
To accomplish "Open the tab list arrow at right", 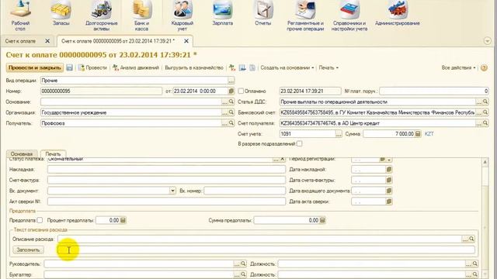I will coord(488,41).
